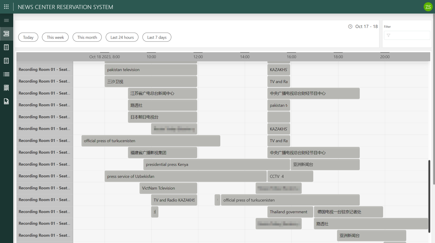Open the 江苏省广电总台新闻中心 reservation
The image size is (435, 243).
[x=163, y=93]
